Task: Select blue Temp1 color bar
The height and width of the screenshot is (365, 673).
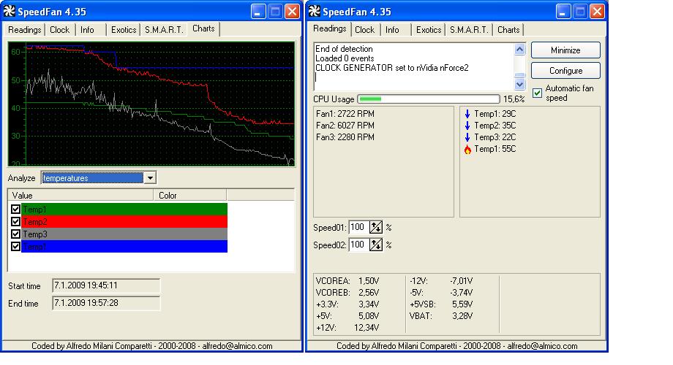Action: [124, 246]
